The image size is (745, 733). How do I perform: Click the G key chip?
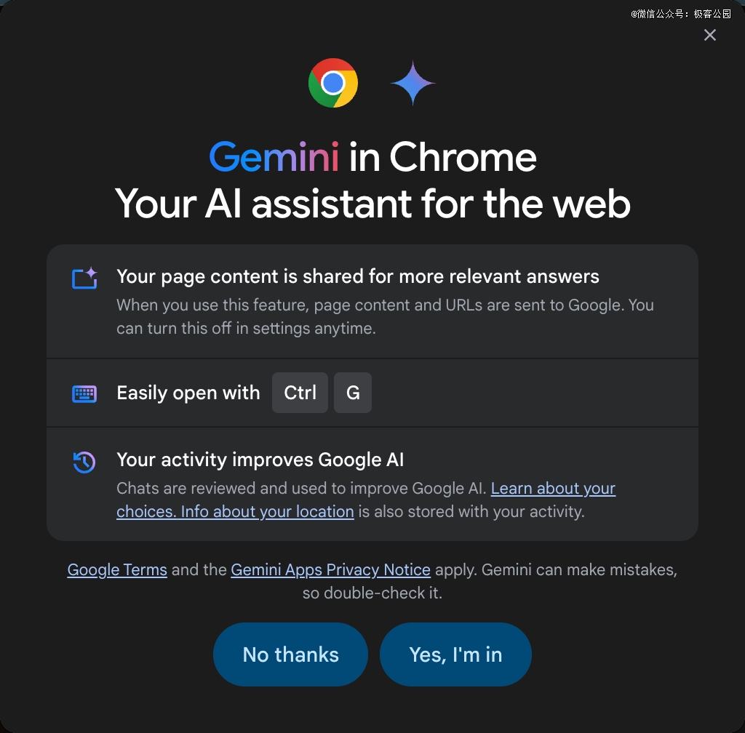coord(353,393)
